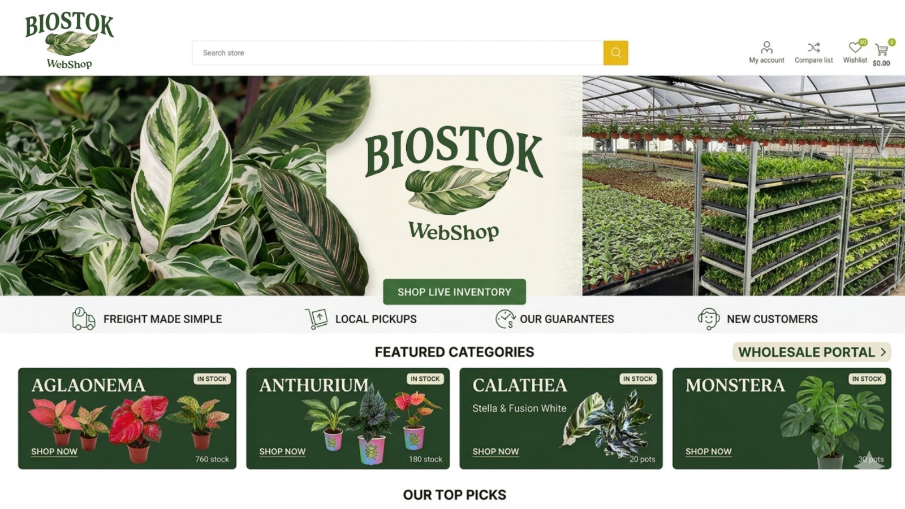Open Our Guarantees section
905x509 pixels.
pos(567,319)
